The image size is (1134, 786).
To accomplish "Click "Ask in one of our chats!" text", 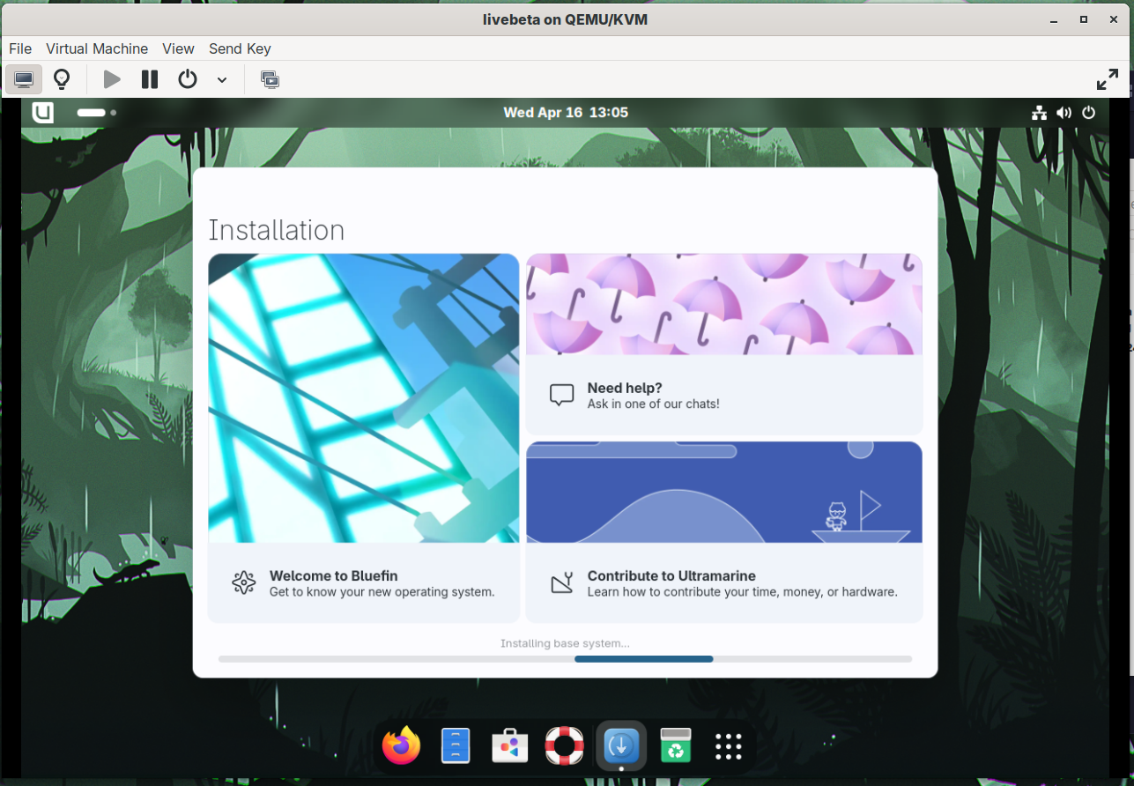I will click(x=653, y=404).
